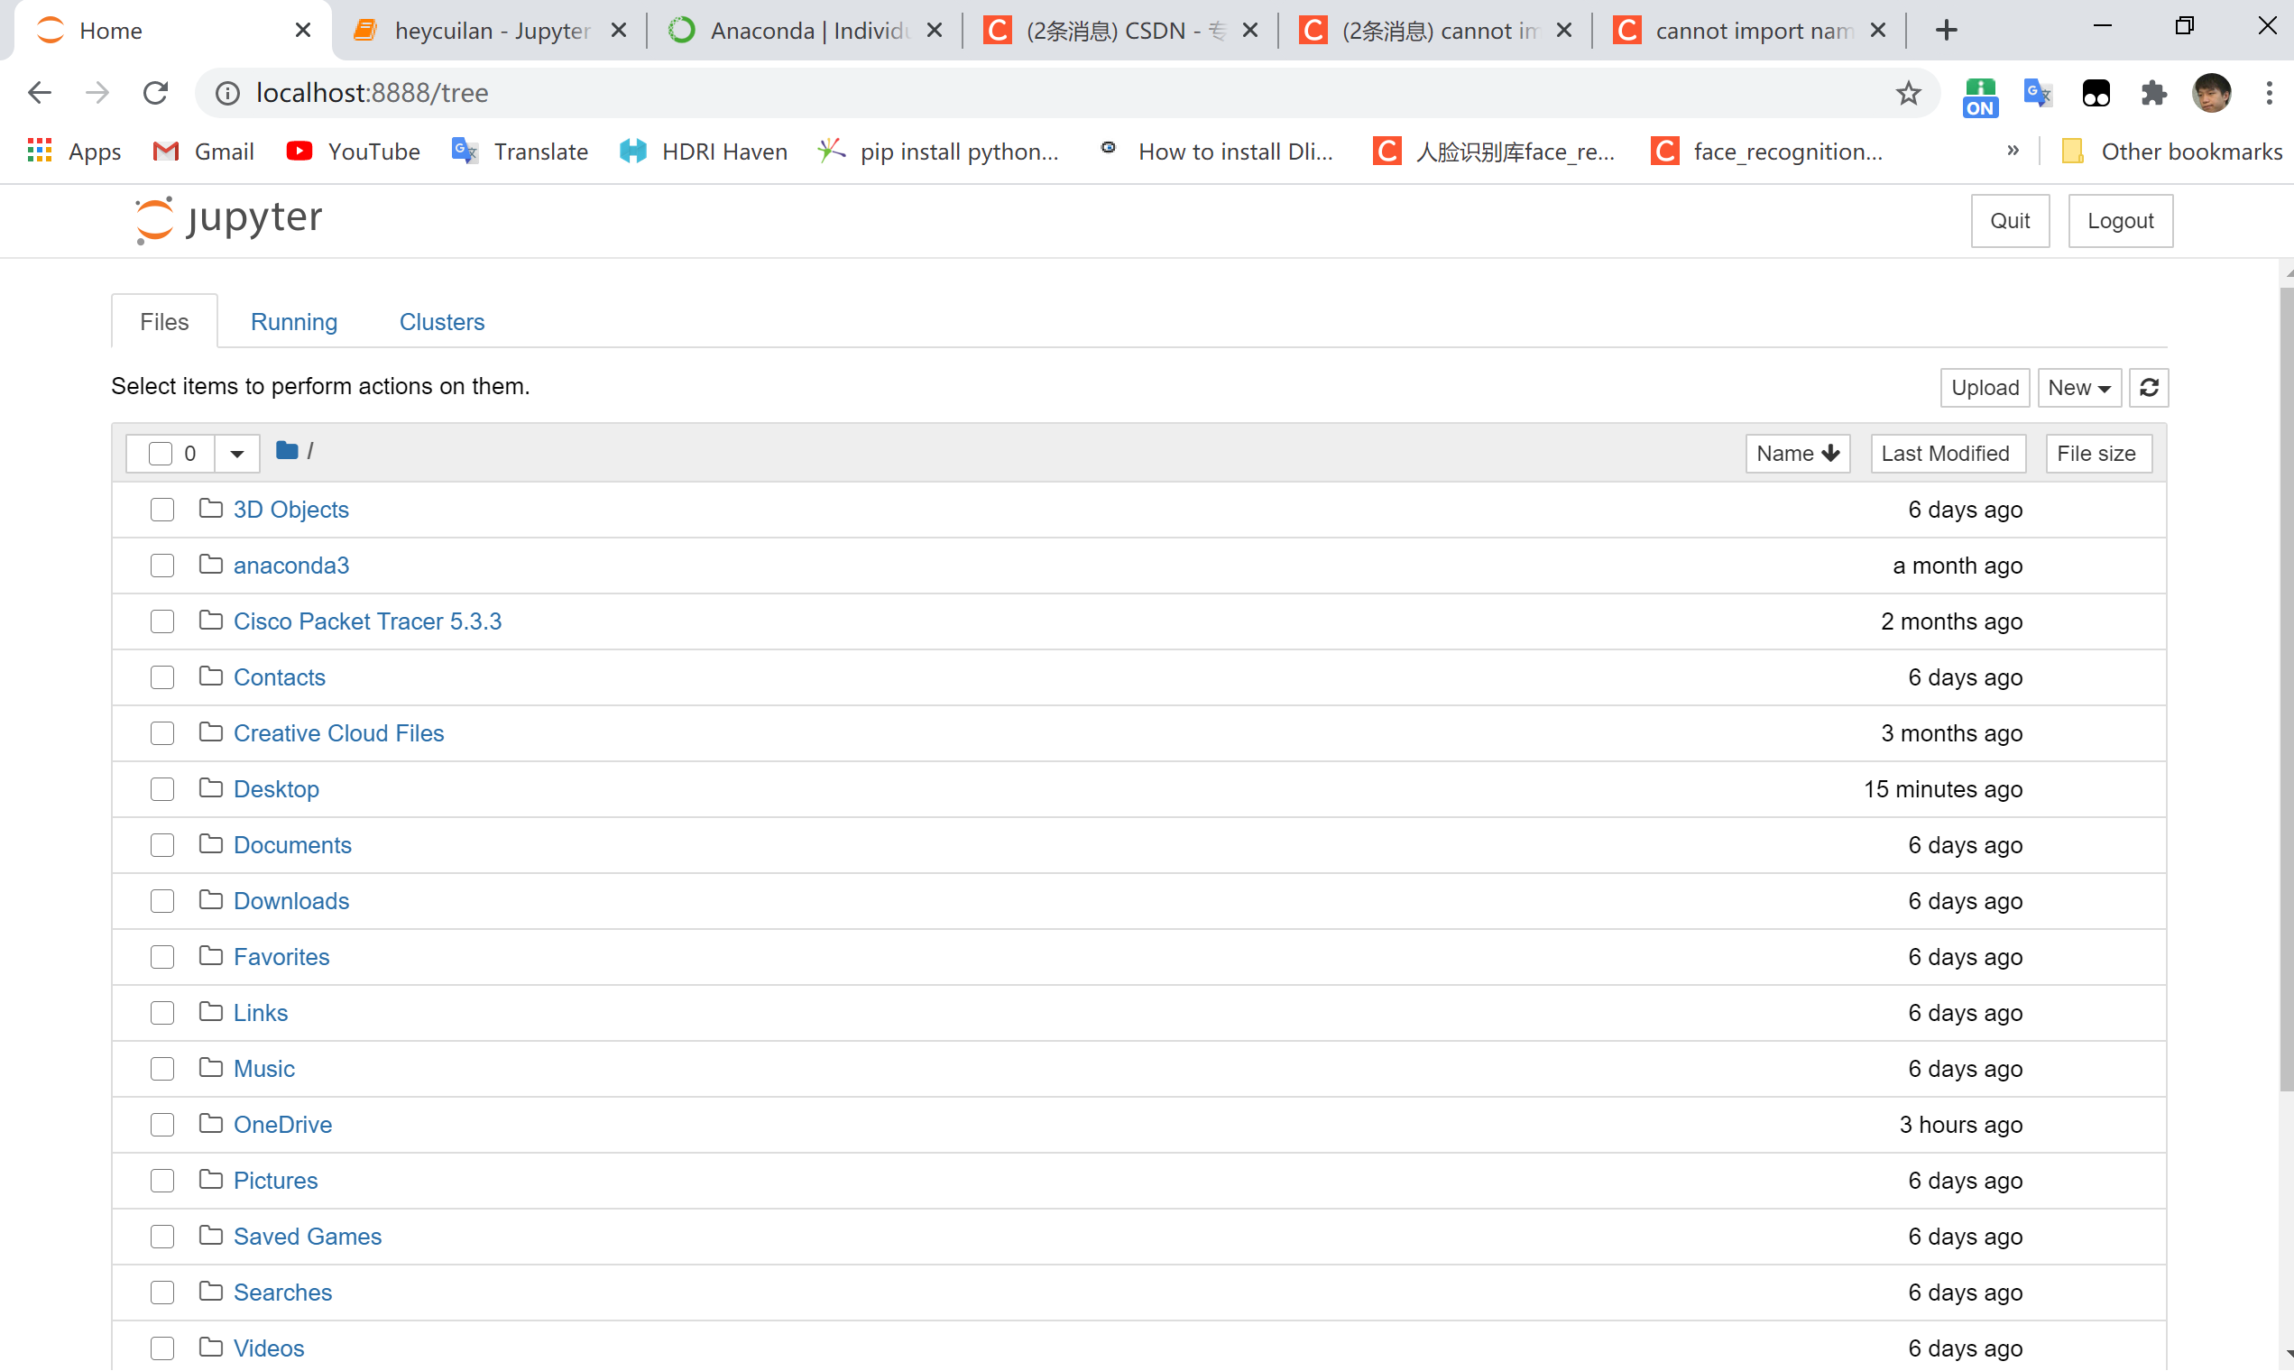Viewport: 2294px width, 1371px height.
Task: Expand hidden bookmarks with double chevron
Action: 2013,151
